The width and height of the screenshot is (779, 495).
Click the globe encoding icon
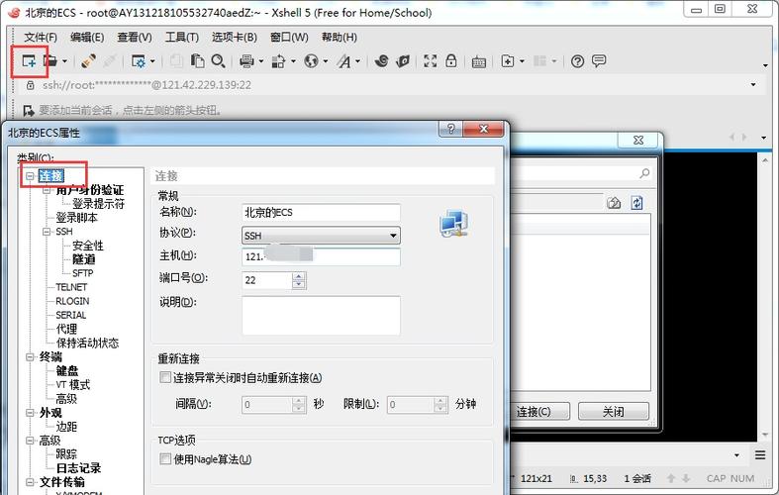point(311,61)
